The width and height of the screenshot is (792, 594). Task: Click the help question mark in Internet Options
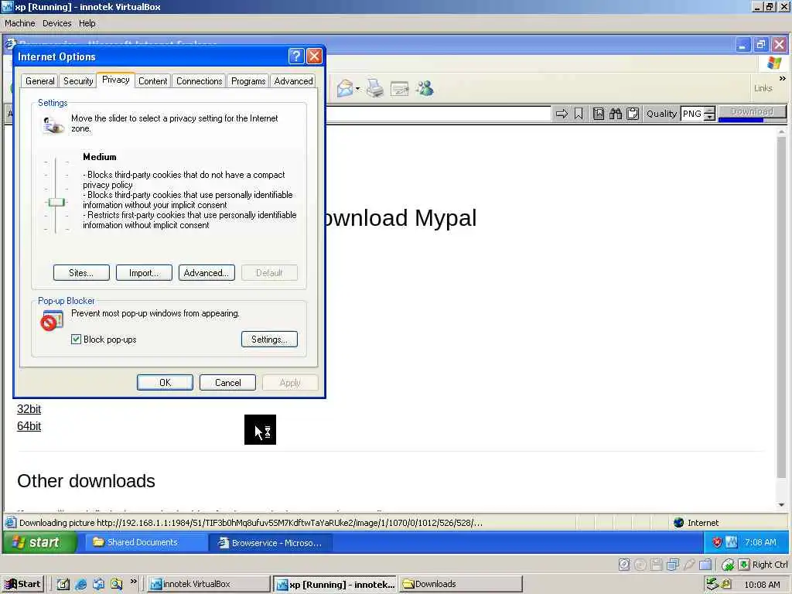[296, 56]
